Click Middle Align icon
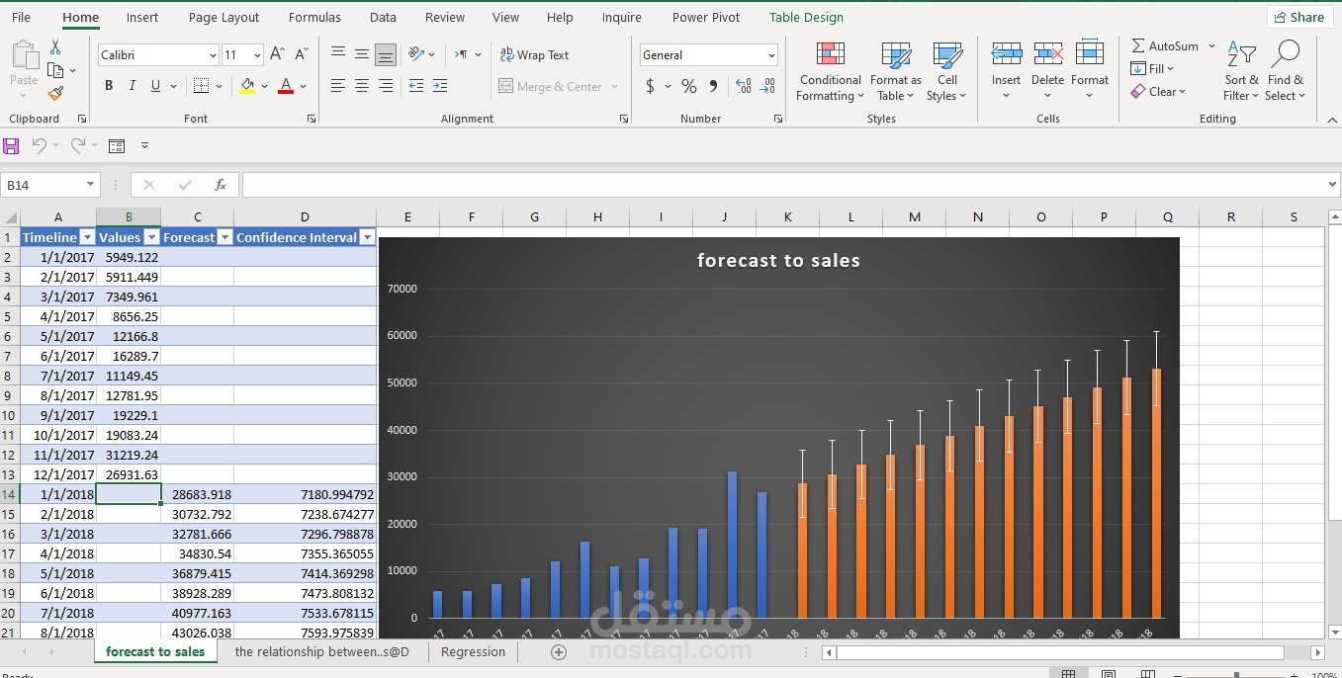This screenshot has width=1342, height=678. (x=362, y=54)
